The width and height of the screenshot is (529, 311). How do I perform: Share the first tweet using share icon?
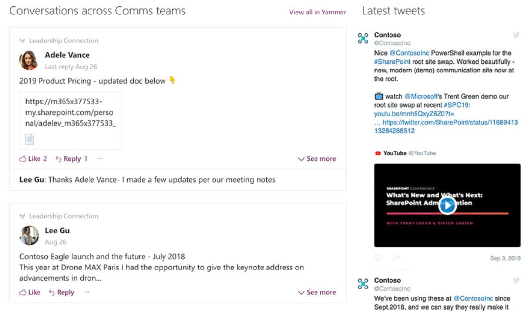(397, 257)
